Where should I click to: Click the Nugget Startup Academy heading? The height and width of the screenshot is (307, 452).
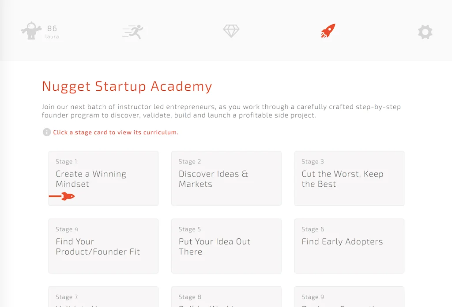[x=127, y=86]
